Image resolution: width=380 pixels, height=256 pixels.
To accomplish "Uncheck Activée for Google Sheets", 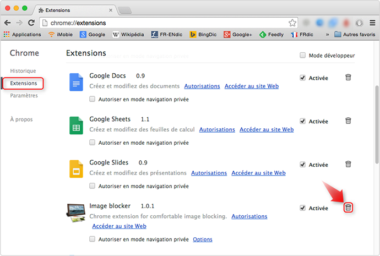I will click(x=302, y=121).
